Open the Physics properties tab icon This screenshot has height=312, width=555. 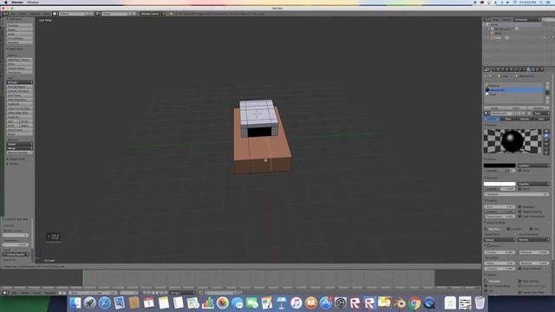click(x=542, y=69)
